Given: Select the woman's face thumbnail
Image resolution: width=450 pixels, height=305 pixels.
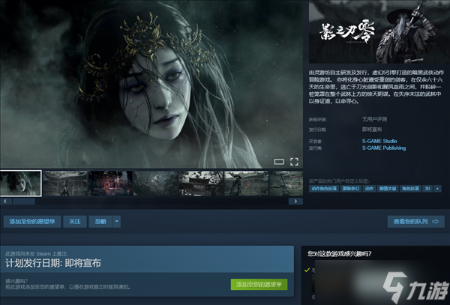Looking at the screenshot, I should coord(21,184).
